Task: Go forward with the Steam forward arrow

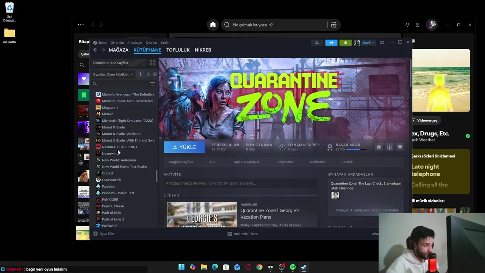Action: click(x=103, y=50)
